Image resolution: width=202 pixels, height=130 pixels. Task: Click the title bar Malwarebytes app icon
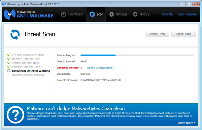tap(4, 4)
